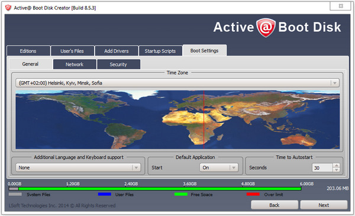Viewport: 355px width, 216px height.
Task: Click the red Over limit legend swatch
Action: pyautogui.click(x=253, y=194)
